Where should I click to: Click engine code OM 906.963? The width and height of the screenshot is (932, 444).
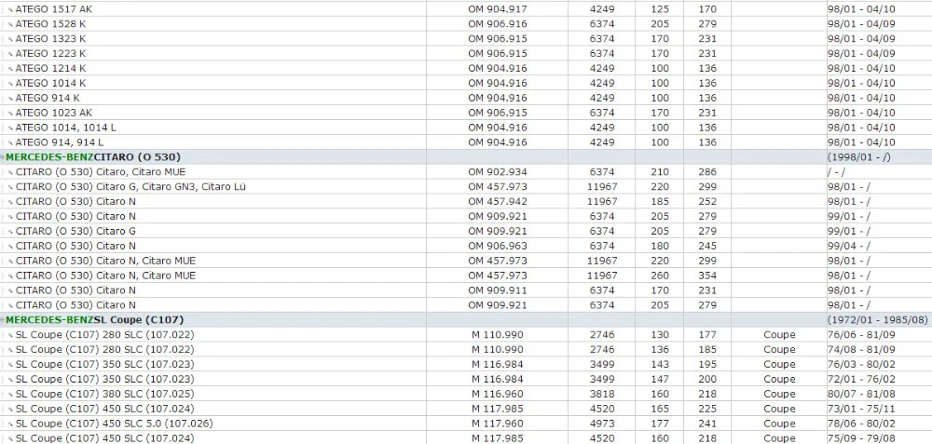[x=498, y=246]
